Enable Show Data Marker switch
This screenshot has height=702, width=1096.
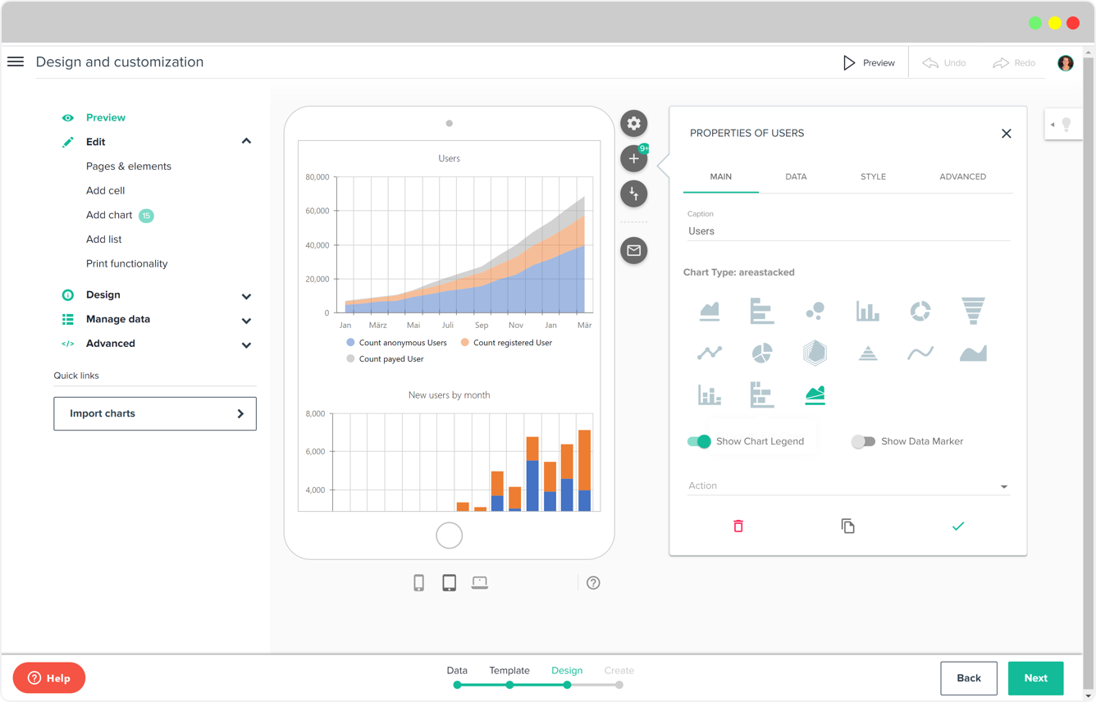[x=863, y=441]
